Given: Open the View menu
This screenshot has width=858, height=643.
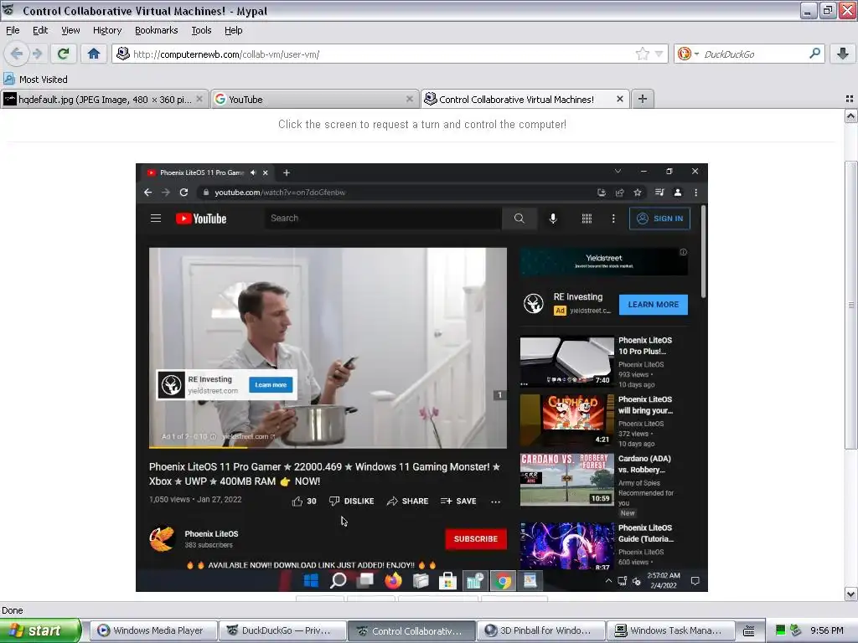Looking at the screenshot, I should (70, 30).
